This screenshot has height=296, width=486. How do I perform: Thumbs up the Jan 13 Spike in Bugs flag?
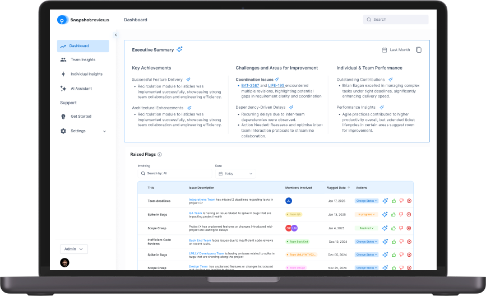(394, 215)
